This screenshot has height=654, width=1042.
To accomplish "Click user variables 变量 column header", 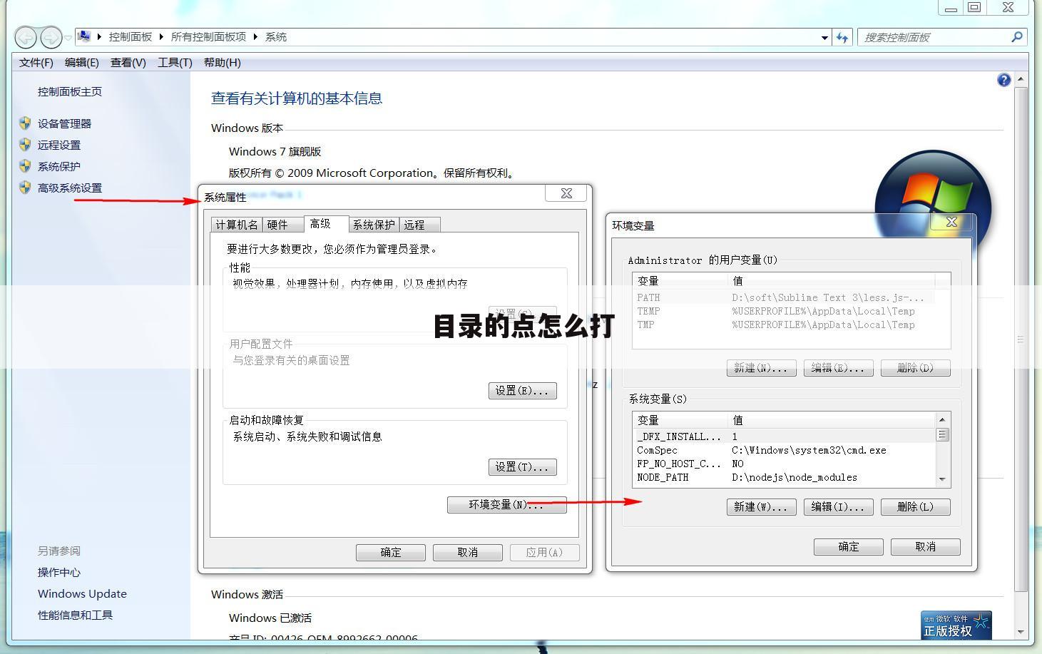I will pyautogui.click(x=680, y=281).
